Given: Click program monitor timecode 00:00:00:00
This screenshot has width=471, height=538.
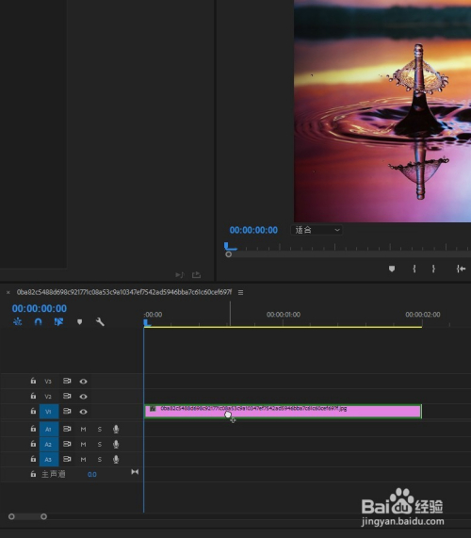Looking at the screenshot, I should 253,230.
